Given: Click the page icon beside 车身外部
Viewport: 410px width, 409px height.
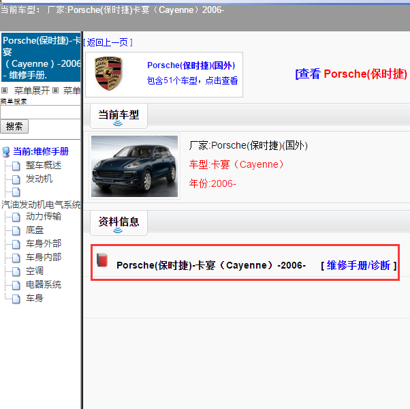Looking at the screenshot, I should [x=16, y=244].
